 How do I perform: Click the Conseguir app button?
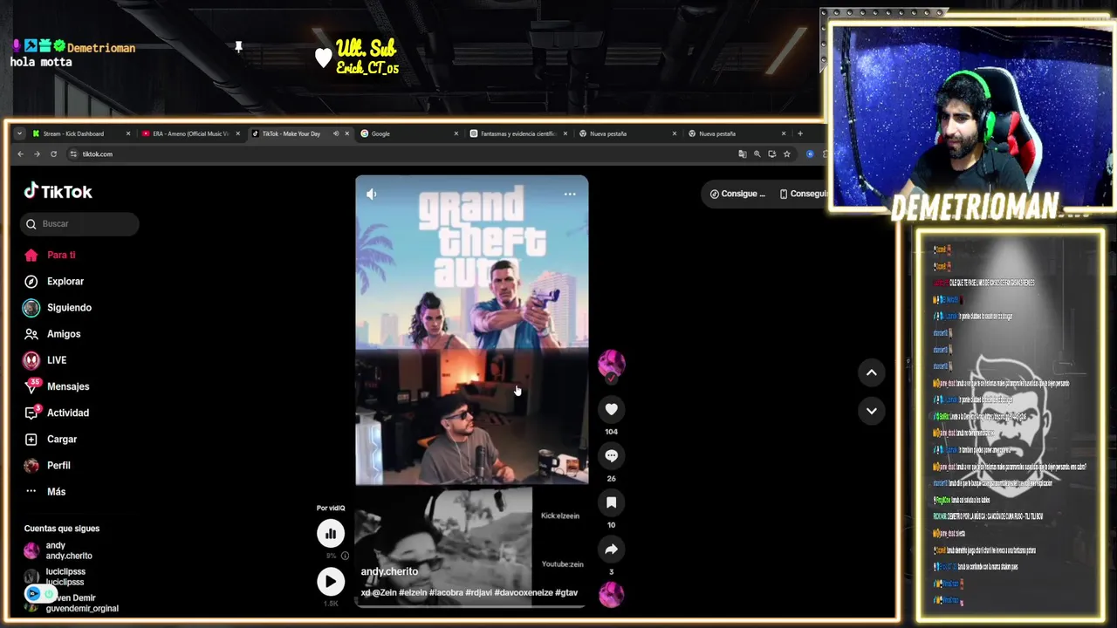803,194
